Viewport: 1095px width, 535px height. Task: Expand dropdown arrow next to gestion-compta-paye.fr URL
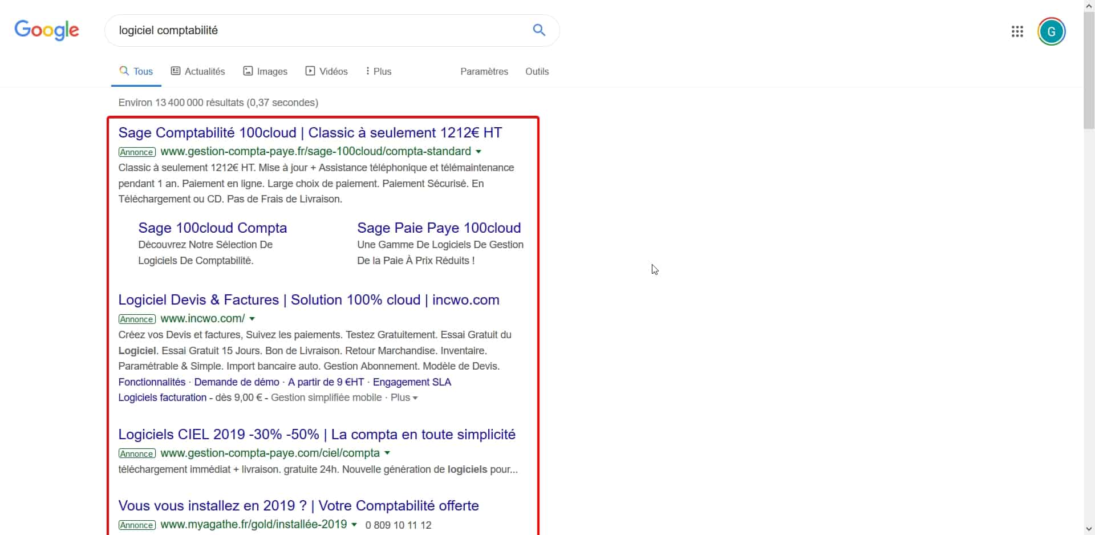click(478, 152)
